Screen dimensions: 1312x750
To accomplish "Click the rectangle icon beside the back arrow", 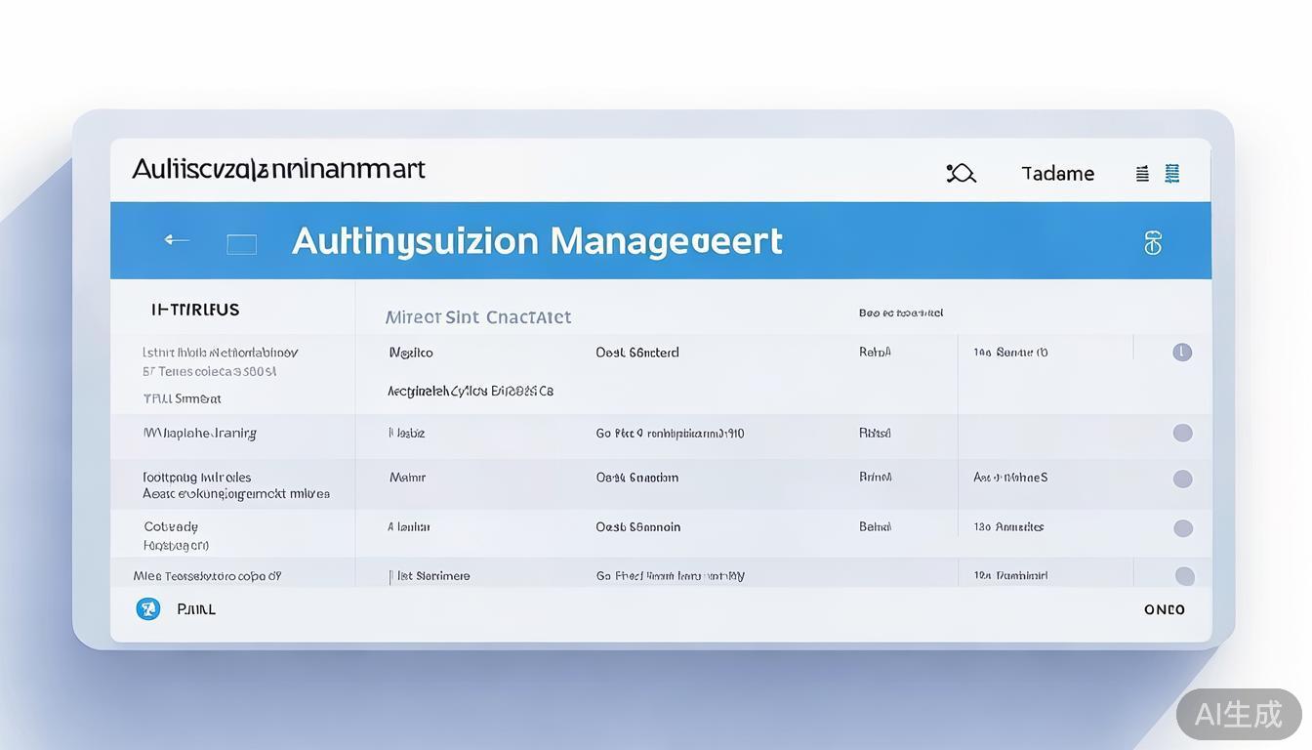I will (x=241, y=244).
